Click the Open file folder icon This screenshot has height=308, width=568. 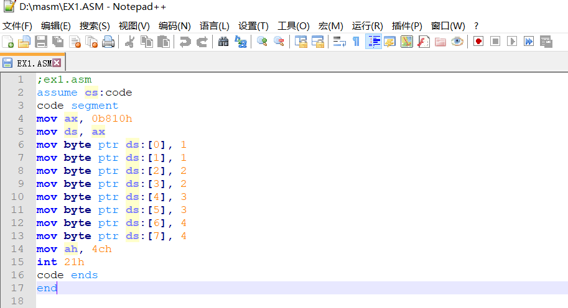coord(24,42)
